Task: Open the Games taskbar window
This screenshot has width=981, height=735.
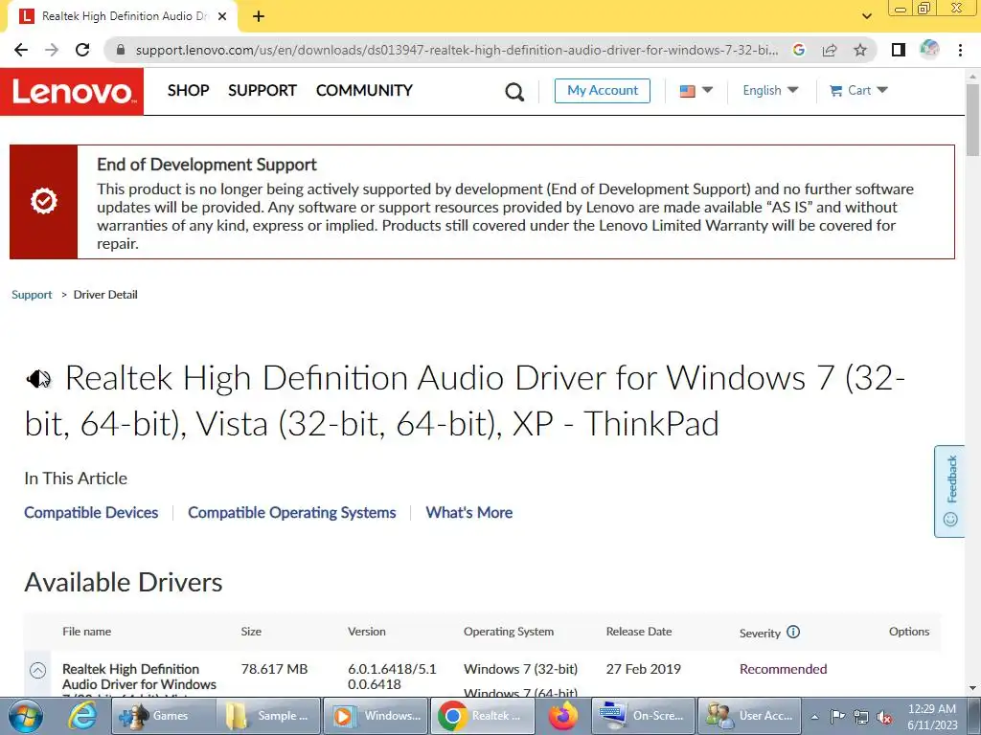Action: 163,716
